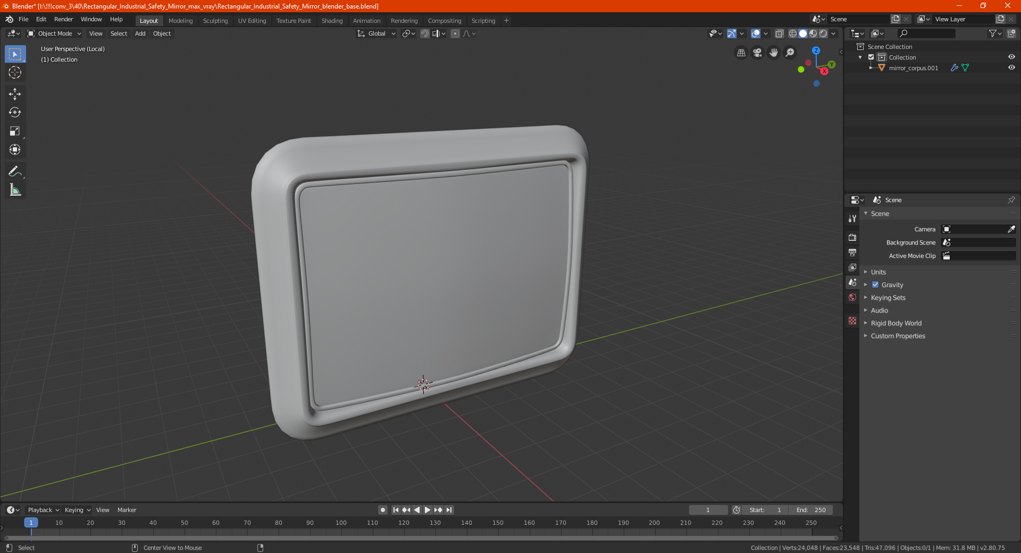
Task: Select the Select Box tool
Action: click(x=15, y=54)
